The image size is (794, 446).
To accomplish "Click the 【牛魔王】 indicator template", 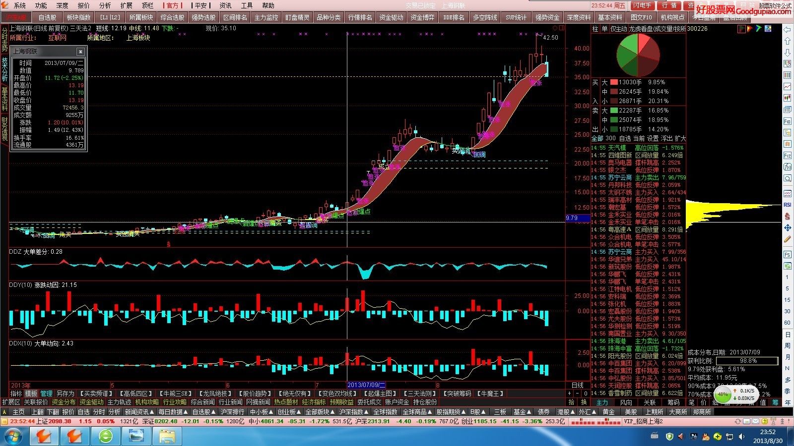I will [x=491, y=393].
